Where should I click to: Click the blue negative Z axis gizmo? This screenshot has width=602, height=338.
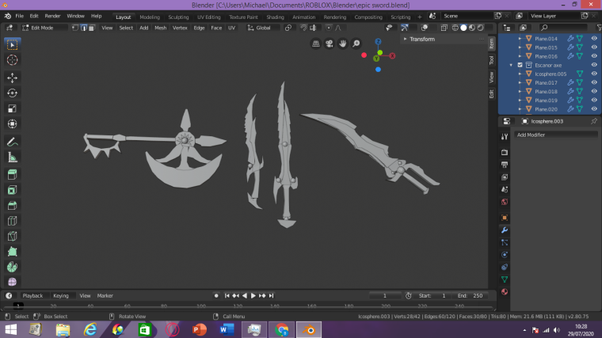point(378,70)
